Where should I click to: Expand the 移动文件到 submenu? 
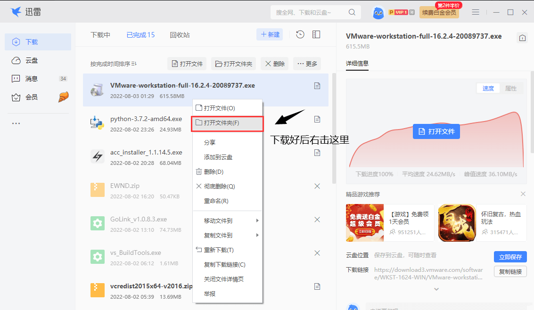[x=228, y=220]
